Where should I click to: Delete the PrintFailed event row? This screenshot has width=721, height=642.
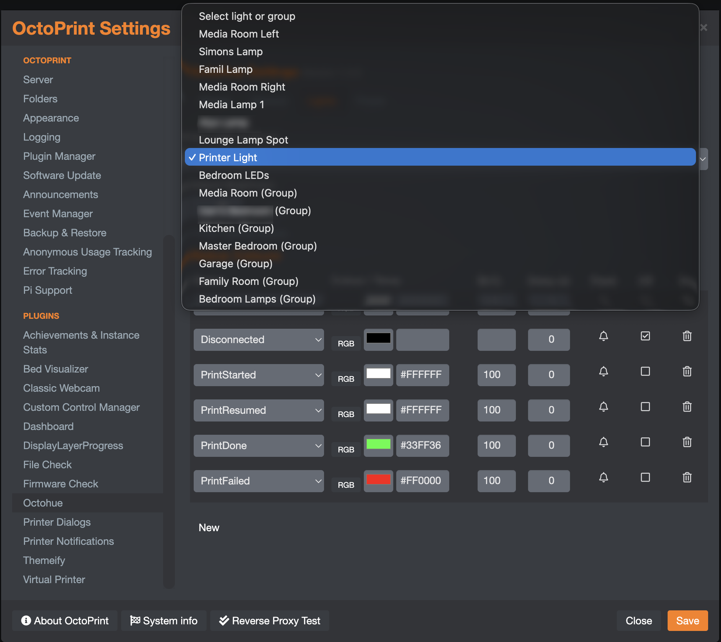coord(687,477)
